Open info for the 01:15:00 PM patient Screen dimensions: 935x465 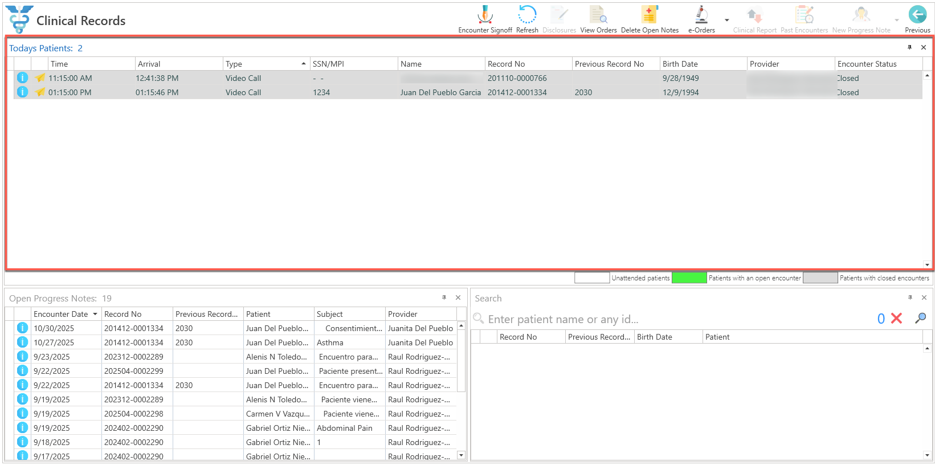[x=22, y=92]
